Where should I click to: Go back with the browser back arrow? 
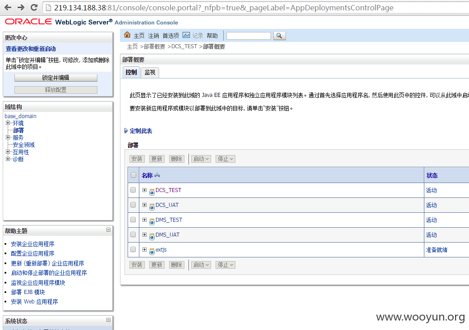(8, 8)
